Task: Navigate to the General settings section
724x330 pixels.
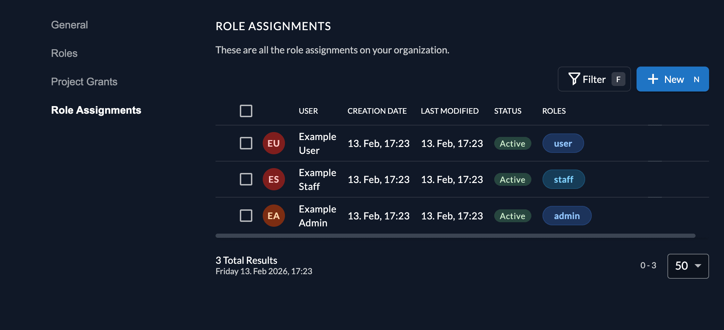Action: tap(69, 25)
